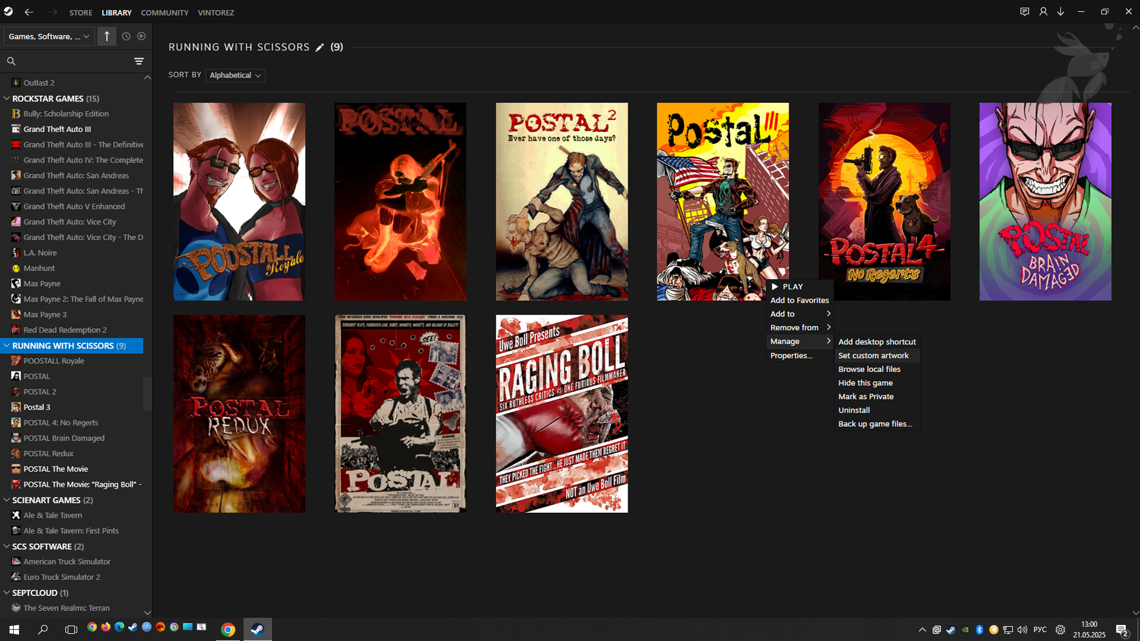This screenshot has width=1140, height=641.
Task: Click the pencil icon beside Running With Scissors
Action: click(319, 47)
